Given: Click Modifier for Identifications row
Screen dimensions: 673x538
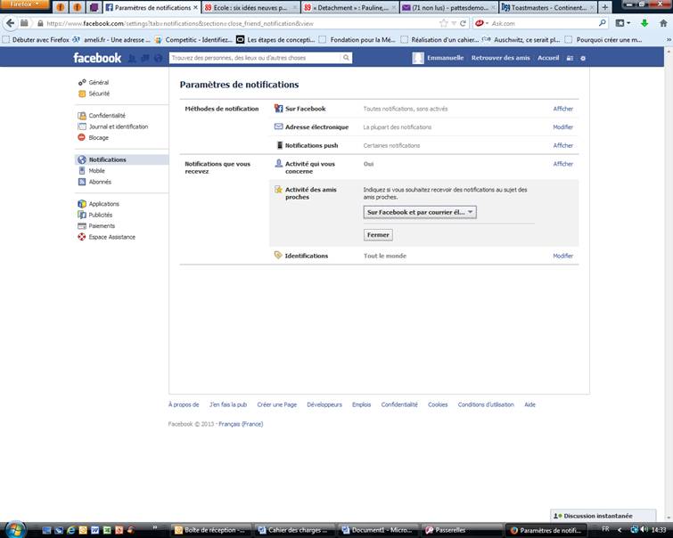Looking at the screenshot, I should (562, 256).
